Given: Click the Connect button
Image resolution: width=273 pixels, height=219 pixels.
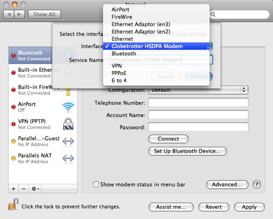Looking at the screenshot, I should coord(168,139).
